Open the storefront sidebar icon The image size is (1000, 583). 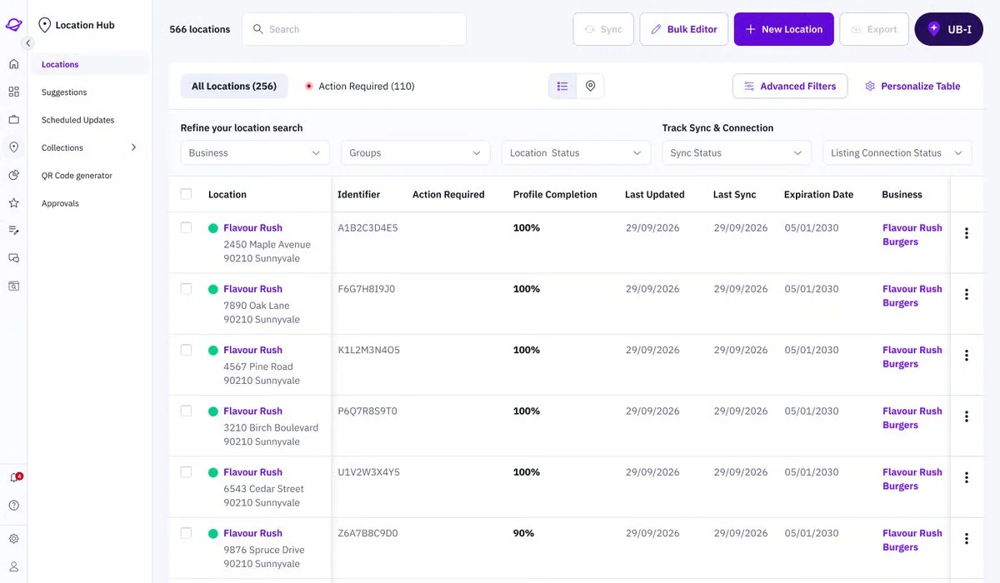point(13,286)
